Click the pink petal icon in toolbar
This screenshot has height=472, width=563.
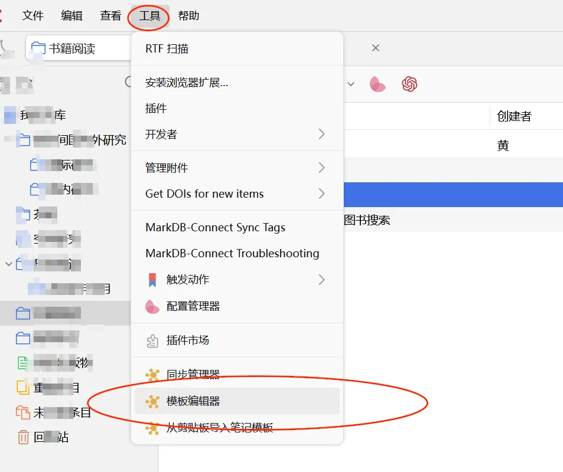point(377,84)
